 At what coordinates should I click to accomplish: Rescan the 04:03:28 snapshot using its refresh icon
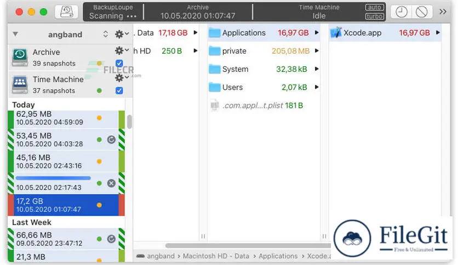[111, 140]
